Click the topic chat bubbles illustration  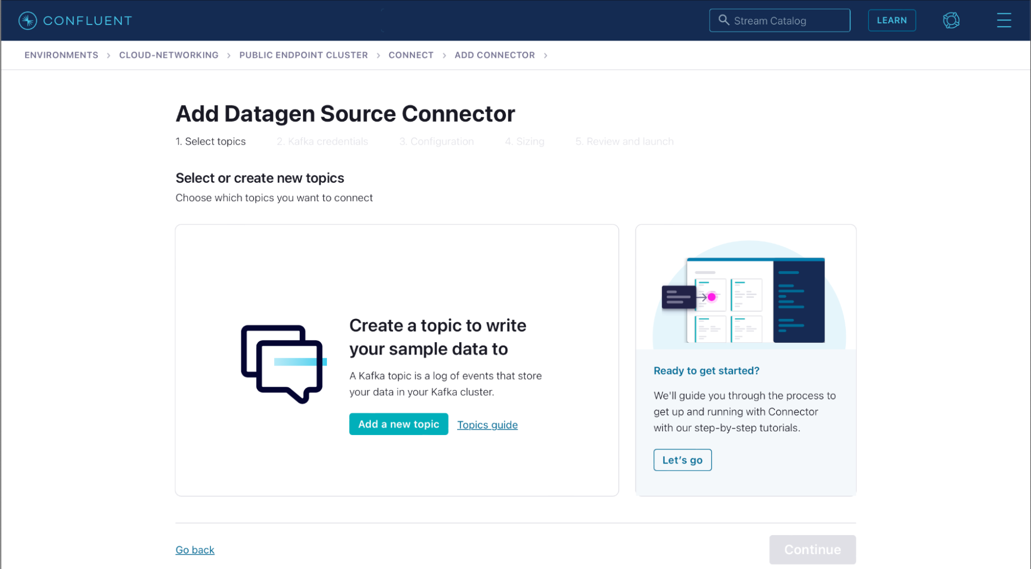[284, 364]
